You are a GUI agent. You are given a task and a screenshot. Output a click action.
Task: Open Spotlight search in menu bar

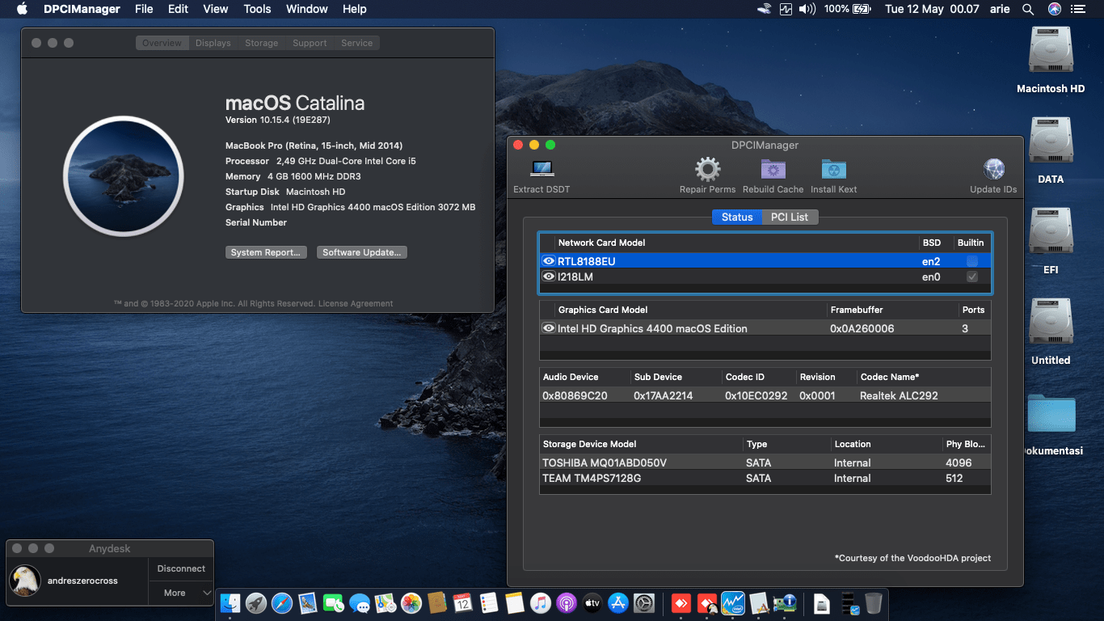click(1028, 9)
